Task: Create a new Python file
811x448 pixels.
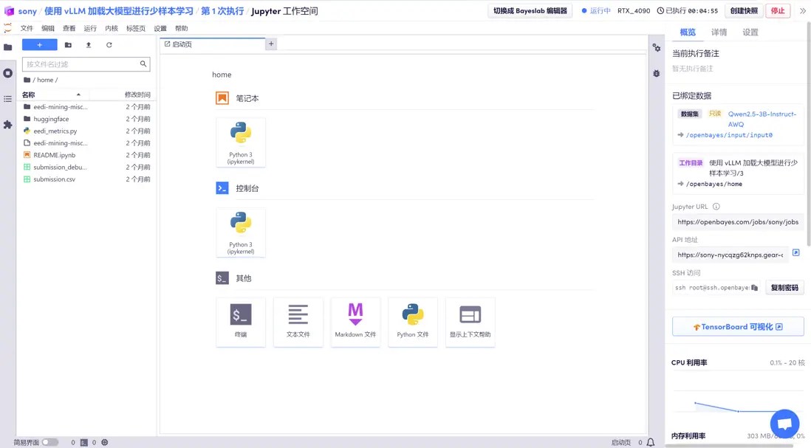Action: 413,322
